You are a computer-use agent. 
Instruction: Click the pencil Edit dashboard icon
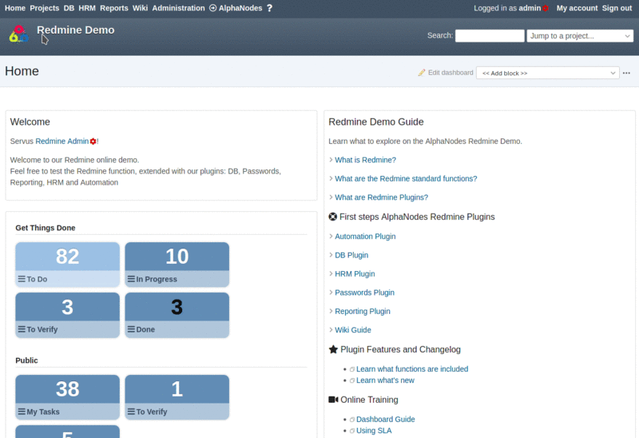pos(422,73)
